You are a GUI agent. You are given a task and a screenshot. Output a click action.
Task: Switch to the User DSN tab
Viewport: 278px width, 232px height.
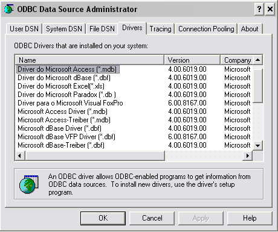[x=24, y=29]
